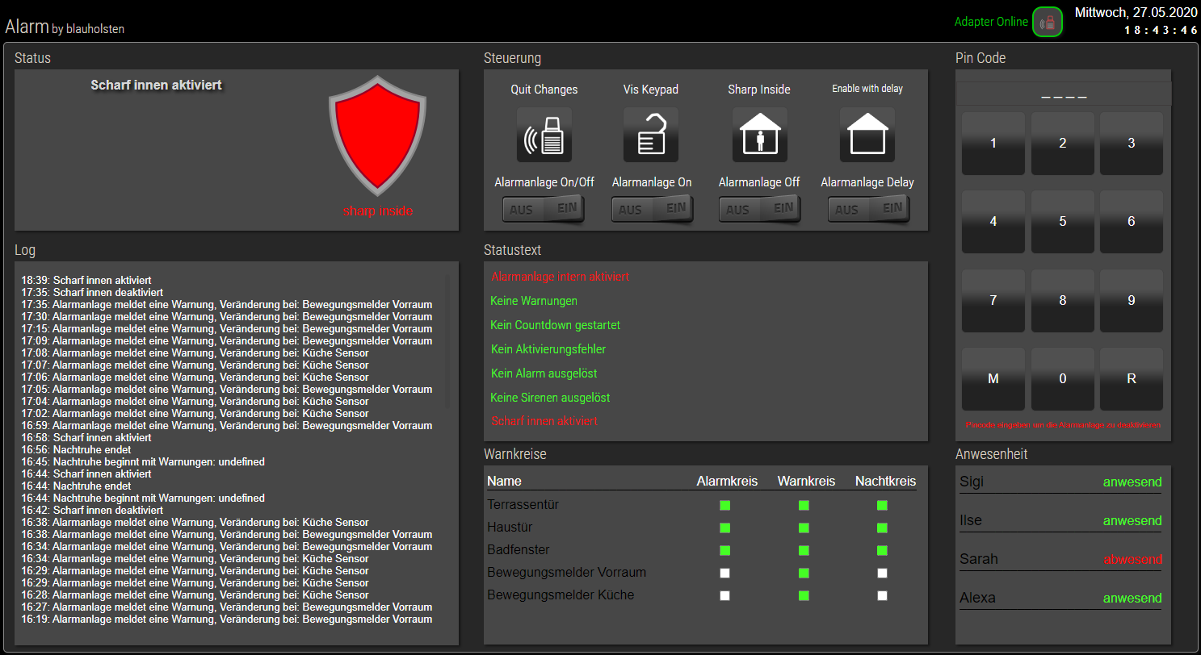Tap pin keypad digit 9
This screenshot has width=1201, height=655.
point(1132,301)
